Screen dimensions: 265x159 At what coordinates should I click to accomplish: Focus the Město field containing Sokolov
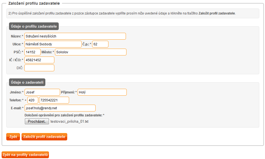91,52
